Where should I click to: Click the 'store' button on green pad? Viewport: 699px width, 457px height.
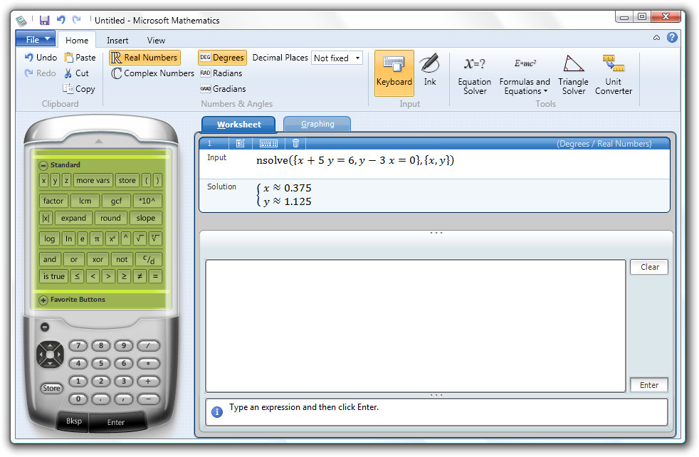click(x=127, y=181)
